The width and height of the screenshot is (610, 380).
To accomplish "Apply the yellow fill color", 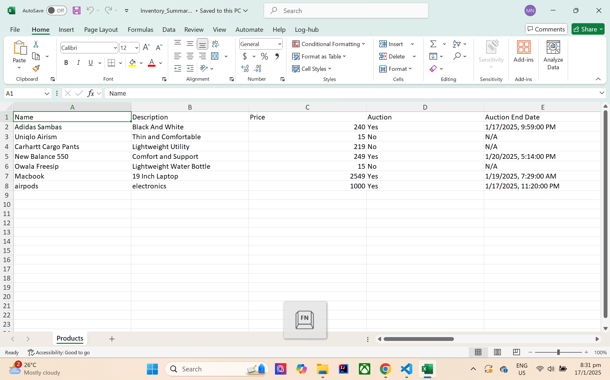I will pyautogui.click(x=132, y=63).
